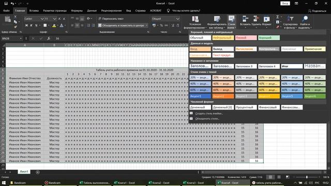Click the Cut scissors icon
The width and height of the screenshot is (331, 186).
[15, 17]
